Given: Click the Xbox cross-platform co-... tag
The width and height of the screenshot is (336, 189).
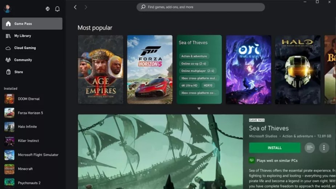Looking at the screenshot, I should [x=199, y=93].
